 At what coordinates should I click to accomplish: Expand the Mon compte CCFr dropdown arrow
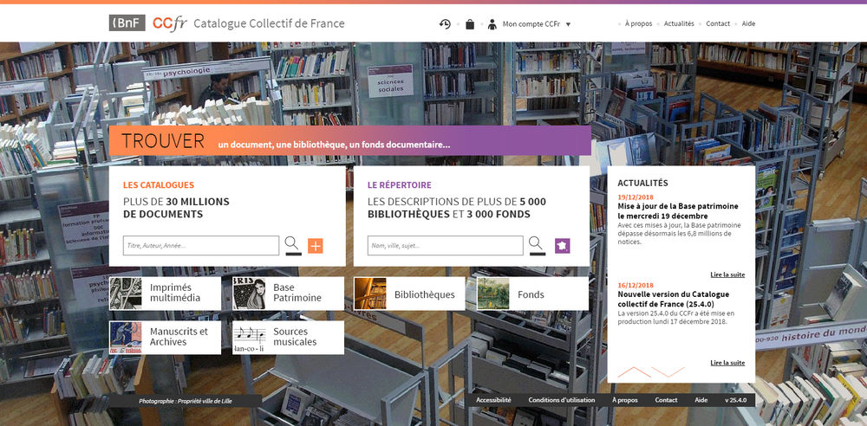coord(568,24)
